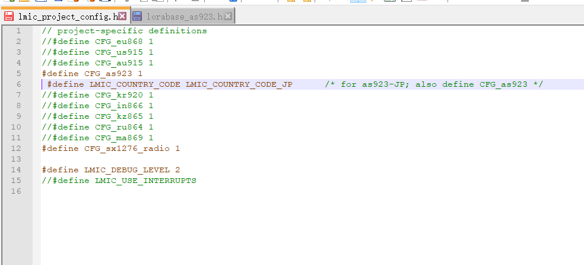This screenshot has width=584, height=265.
Task: Place cursor on '//#define CFG_eu868 1'
Action: coord(97,42)
